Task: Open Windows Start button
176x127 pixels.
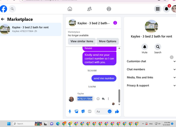Action: click(x=9, y=123)
